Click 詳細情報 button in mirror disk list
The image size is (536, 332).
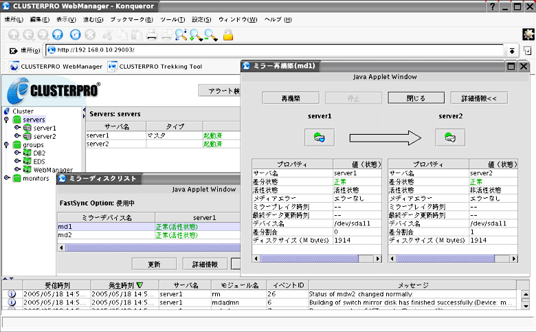205,264
